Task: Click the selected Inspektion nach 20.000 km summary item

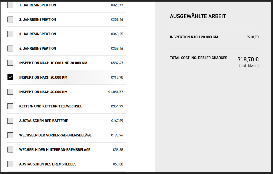Action: tap(194, 37)
